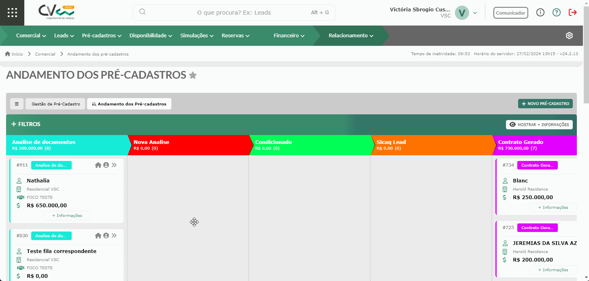Click the CV Construtor de Vendas logo
This screenshot has width=589, height=281.
[x=56, y=12]
